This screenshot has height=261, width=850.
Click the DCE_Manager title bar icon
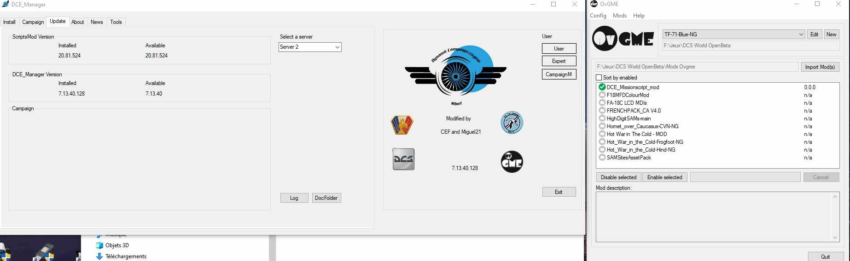[5, 4]
